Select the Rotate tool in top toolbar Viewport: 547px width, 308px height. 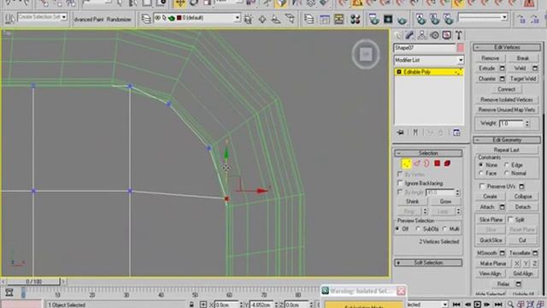click(x=194, y=3)
